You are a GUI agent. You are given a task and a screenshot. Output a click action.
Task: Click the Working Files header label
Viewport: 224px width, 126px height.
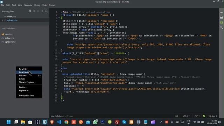[x=8, y=12]
